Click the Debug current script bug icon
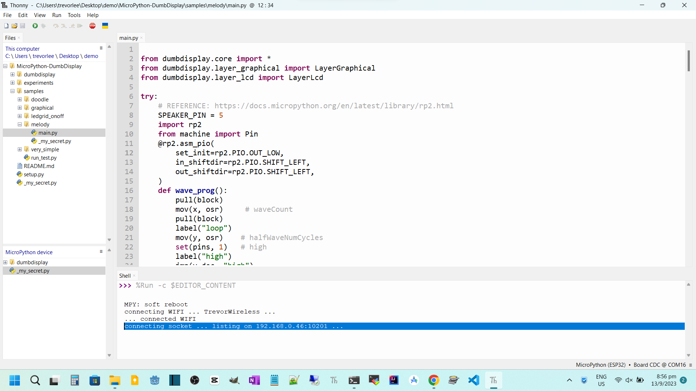 point(43,26)
